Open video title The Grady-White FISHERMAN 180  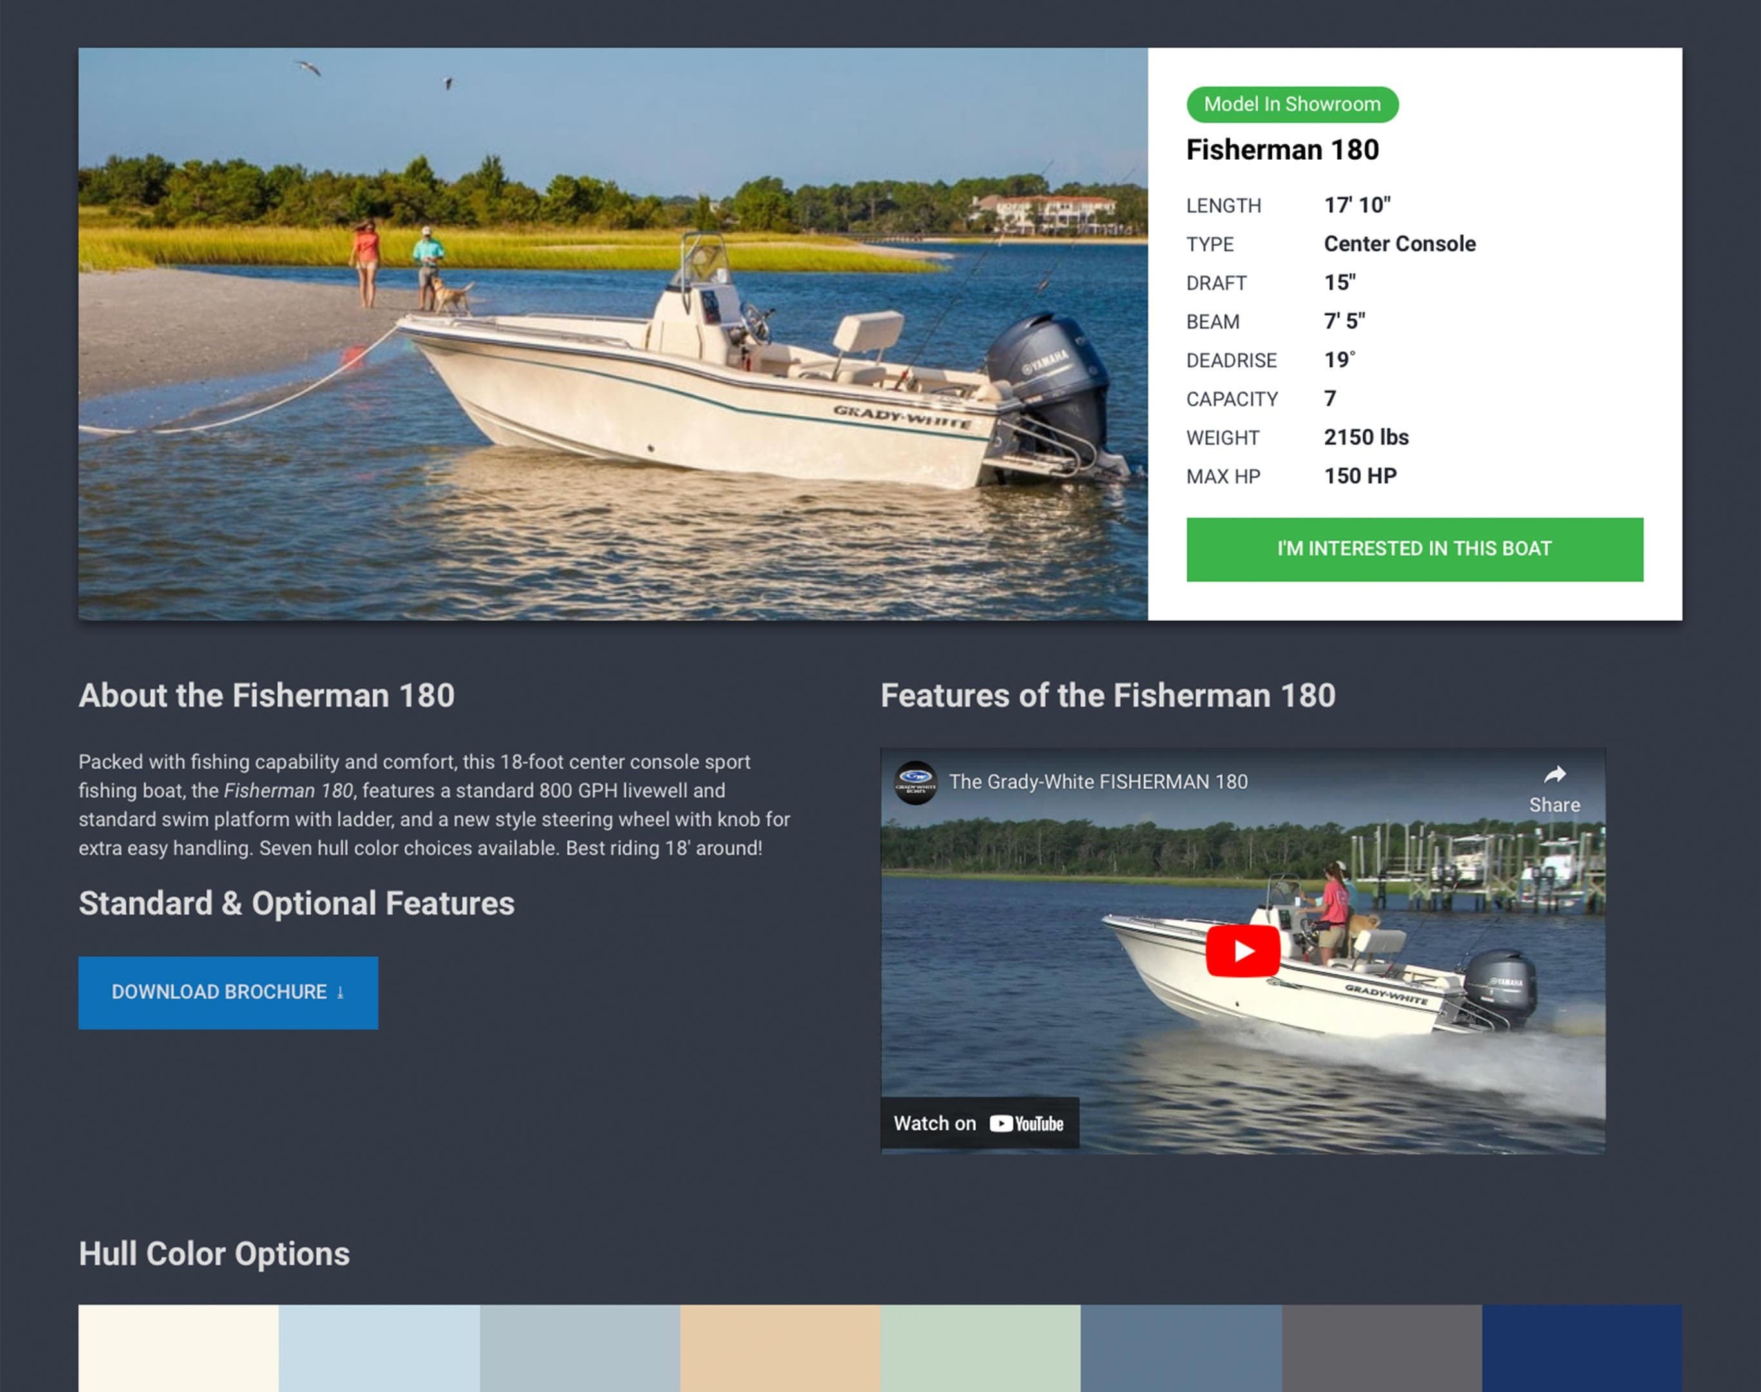point(1098,782)
